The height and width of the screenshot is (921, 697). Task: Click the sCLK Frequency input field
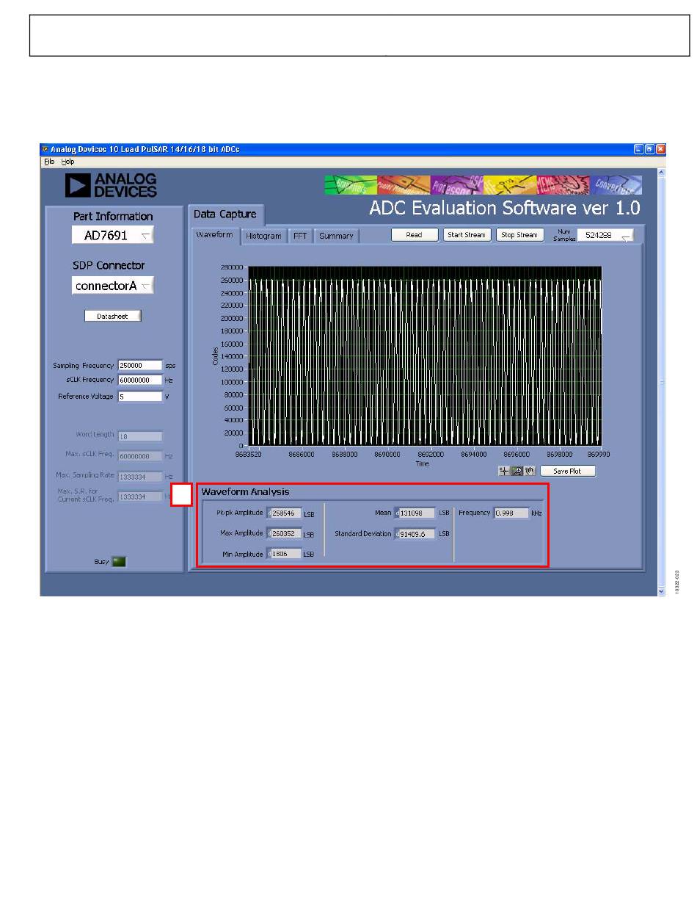point(139,380)
